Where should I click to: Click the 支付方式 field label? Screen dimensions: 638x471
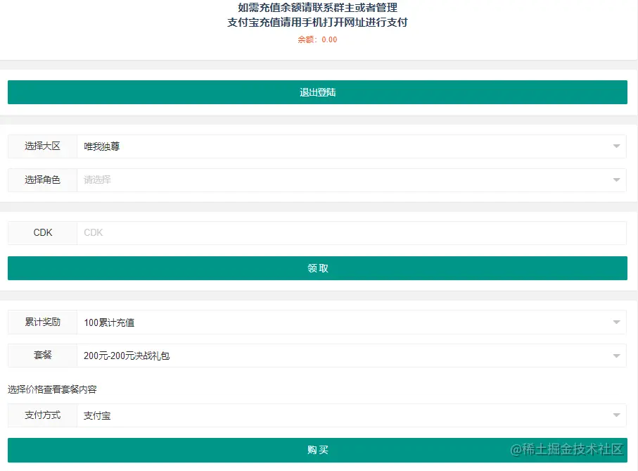42,415
